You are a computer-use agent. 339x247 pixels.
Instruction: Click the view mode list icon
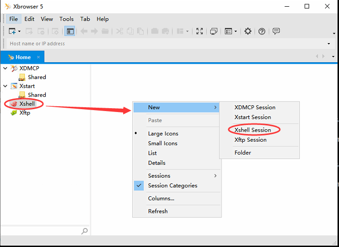tap(228, 31)
